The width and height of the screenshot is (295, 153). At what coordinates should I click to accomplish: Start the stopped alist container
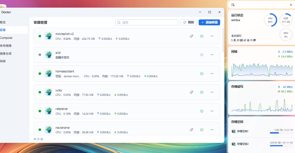[x=202, y=55]
